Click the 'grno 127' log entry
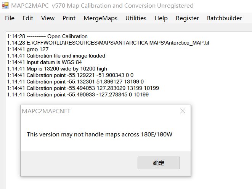The height and width of the screenshot is (189, 252). pyautogui.click(x=28, y=49)
